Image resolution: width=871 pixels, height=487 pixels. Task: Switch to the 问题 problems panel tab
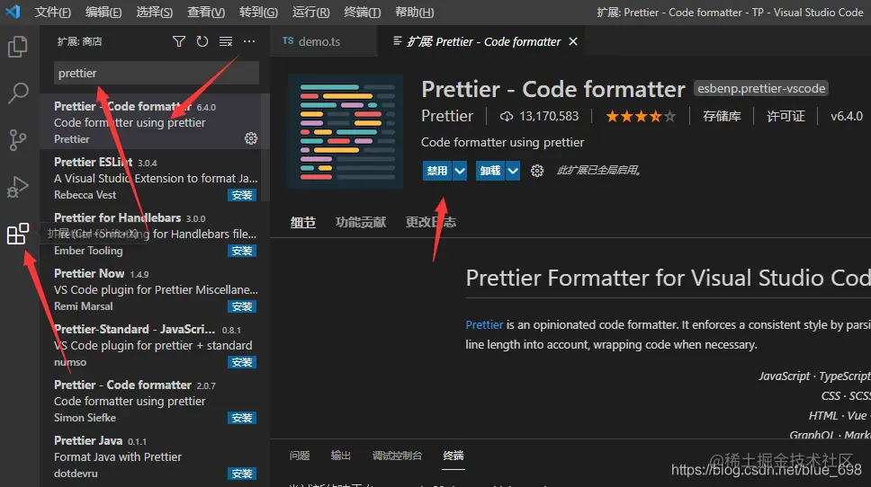pyautogui.click(x=300, y=456)
